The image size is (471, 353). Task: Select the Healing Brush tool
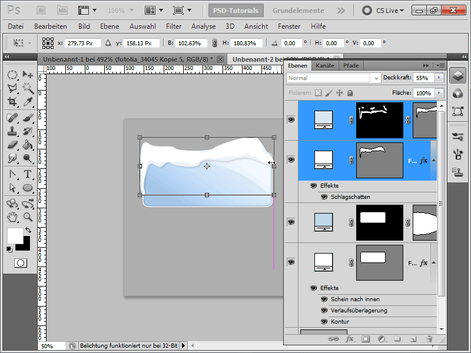click(12, 118)
